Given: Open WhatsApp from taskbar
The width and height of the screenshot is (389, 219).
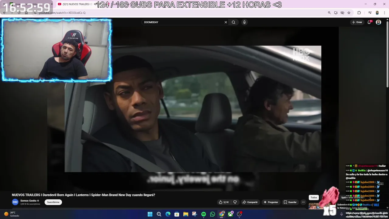Looking at the screenshot, I should click(x=212, y=214).
